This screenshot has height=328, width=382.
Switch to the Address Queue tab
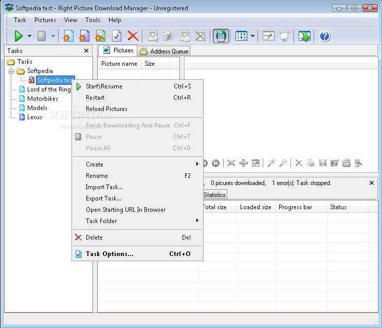pos(163,51)
